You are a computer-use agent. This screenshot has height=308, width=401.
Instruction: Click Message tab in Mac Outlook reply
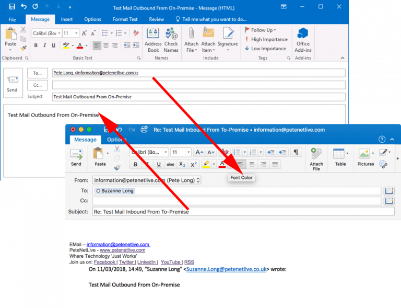pos(85,140)
